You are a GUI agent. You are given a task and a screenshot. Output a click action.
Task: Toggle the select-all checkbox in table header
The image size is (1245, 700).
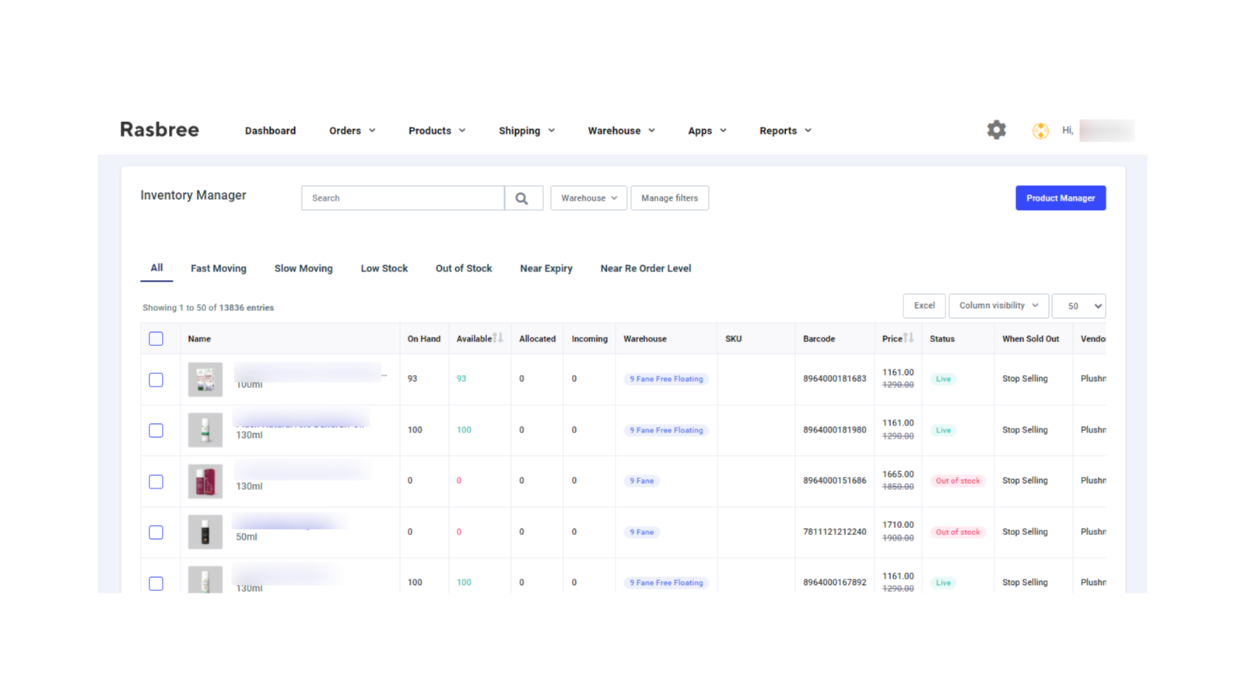coord(156,338)
